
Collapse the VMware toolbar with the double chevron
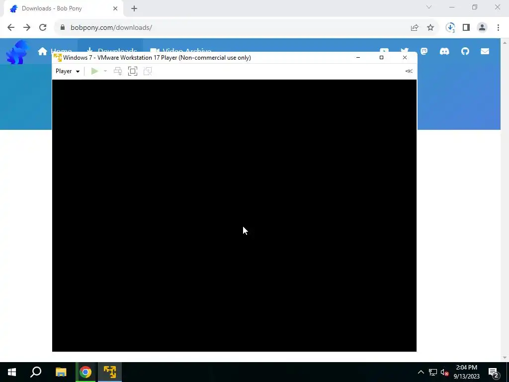point(409,71)
